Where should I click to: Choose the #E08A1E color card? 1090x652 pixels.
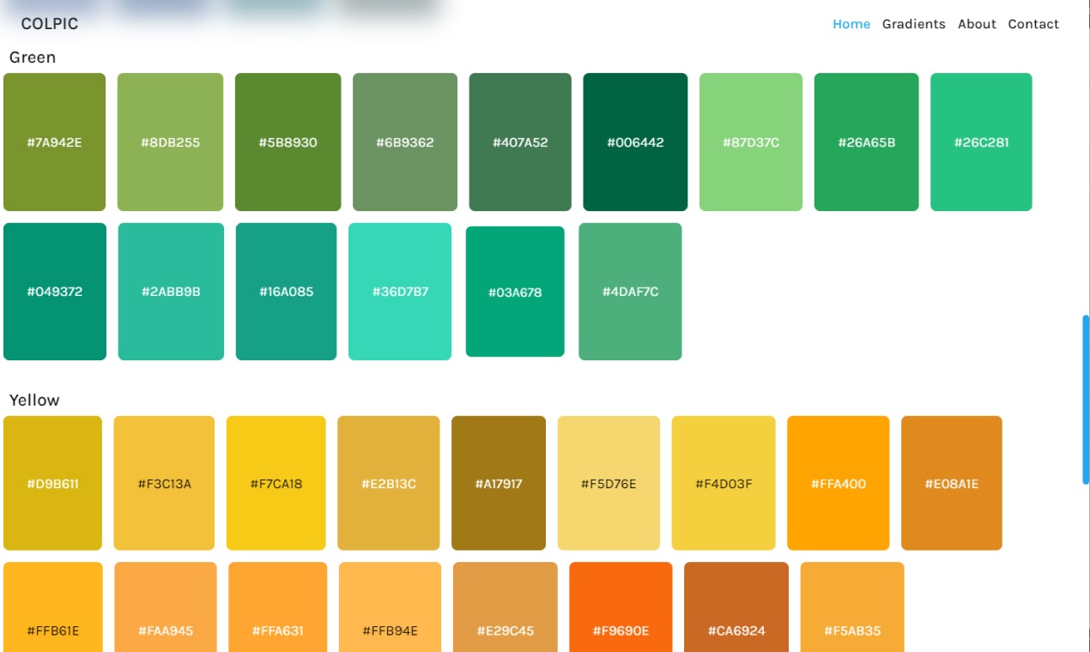[951, 483]
